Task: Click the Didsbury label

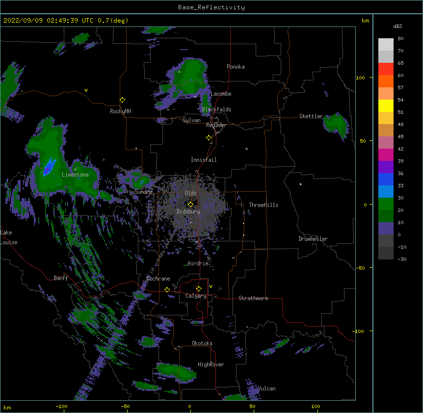Action: click(x=188, y=211)
